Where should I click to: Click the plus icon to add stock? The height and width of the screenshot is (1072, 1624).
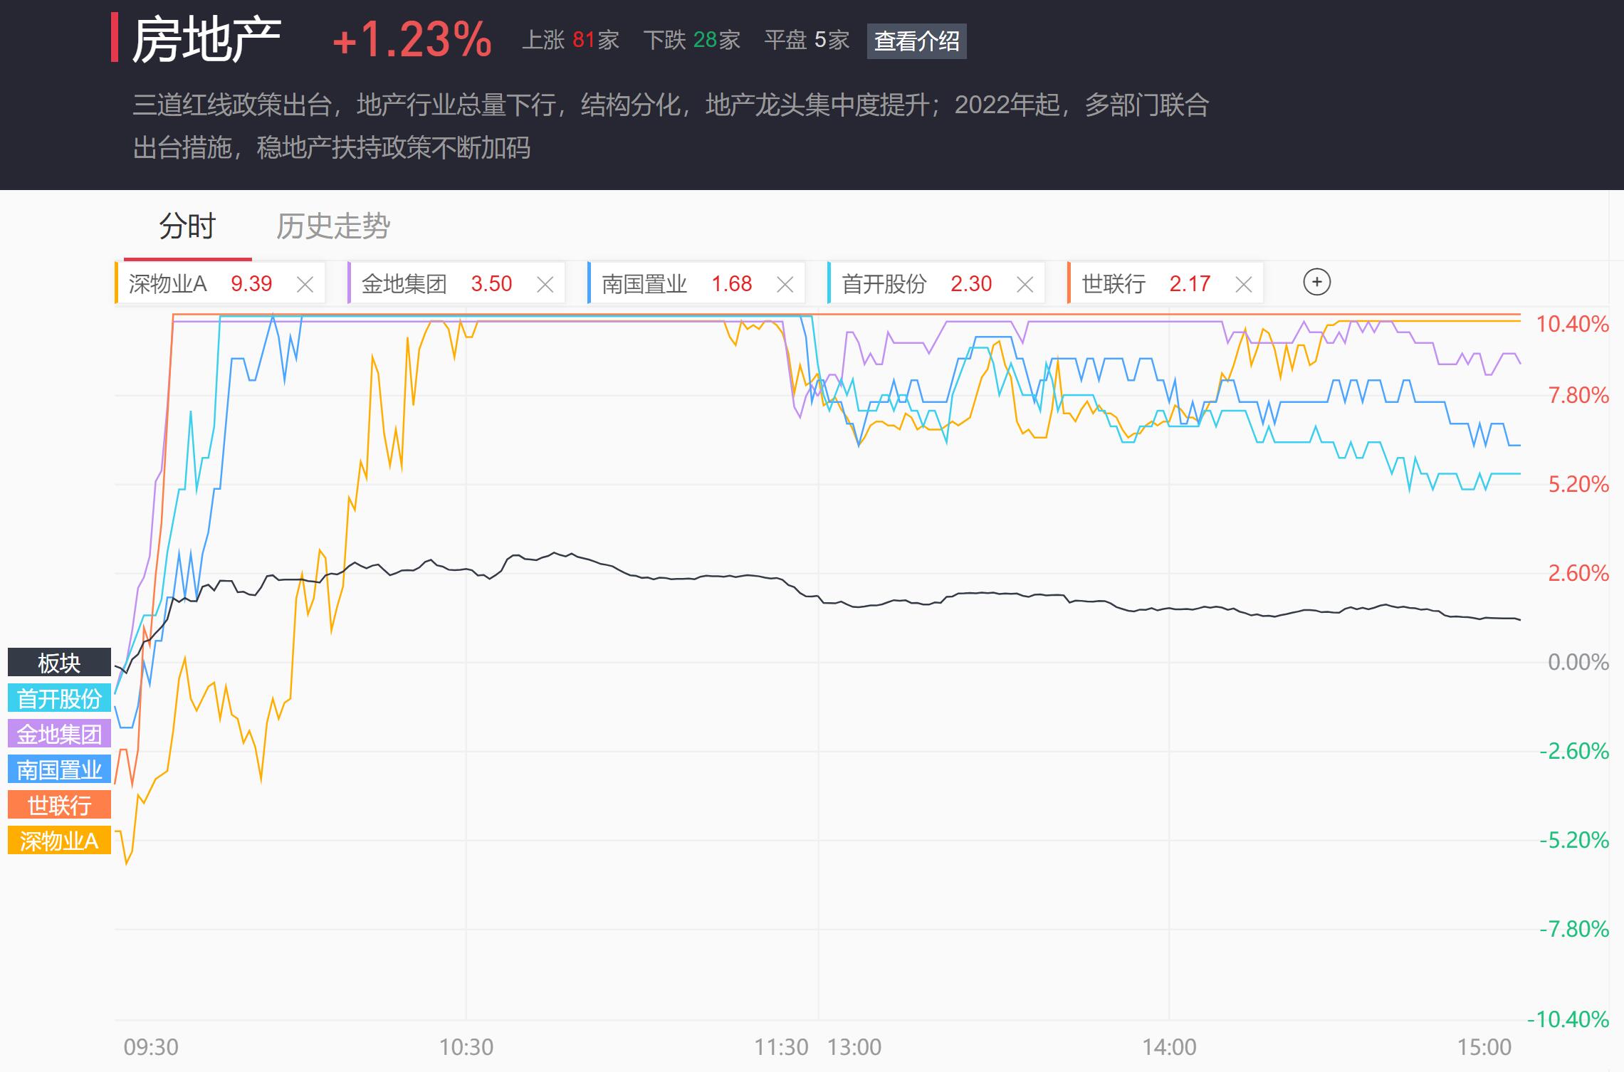pos(1316,283)
